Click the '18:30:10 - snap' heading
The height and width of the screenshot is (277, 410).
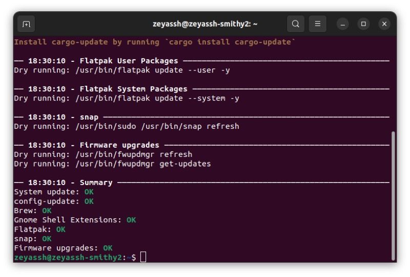tap(63, 117)
